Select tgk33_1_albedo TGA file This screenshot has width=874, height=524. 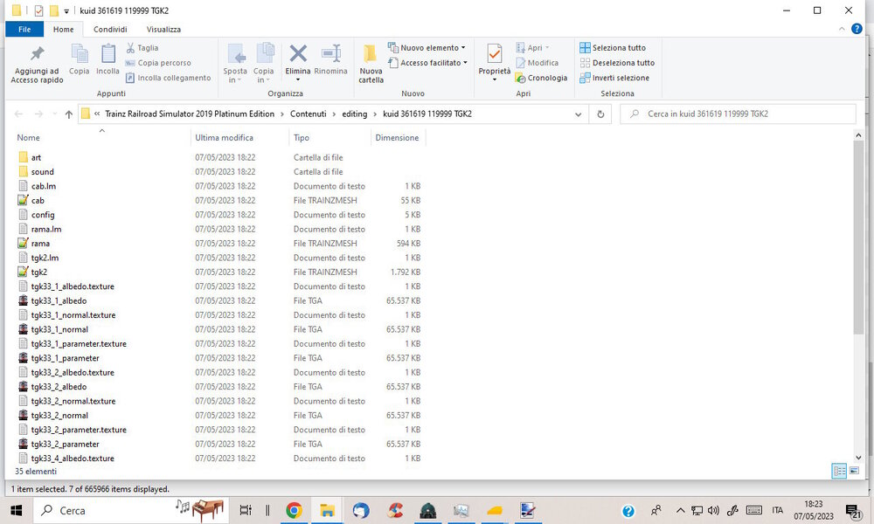pos(59,300)
